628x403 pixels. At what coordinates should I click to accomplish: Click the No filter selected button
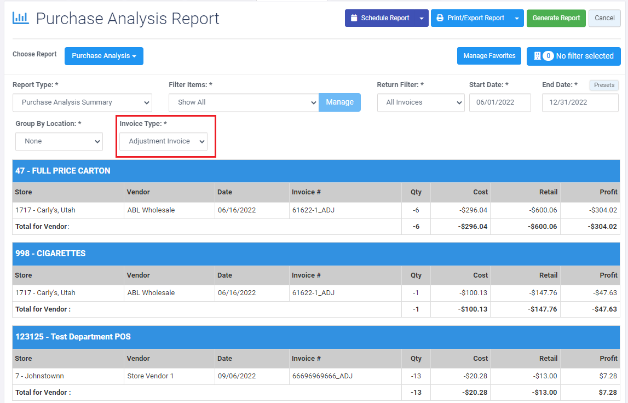574,56
